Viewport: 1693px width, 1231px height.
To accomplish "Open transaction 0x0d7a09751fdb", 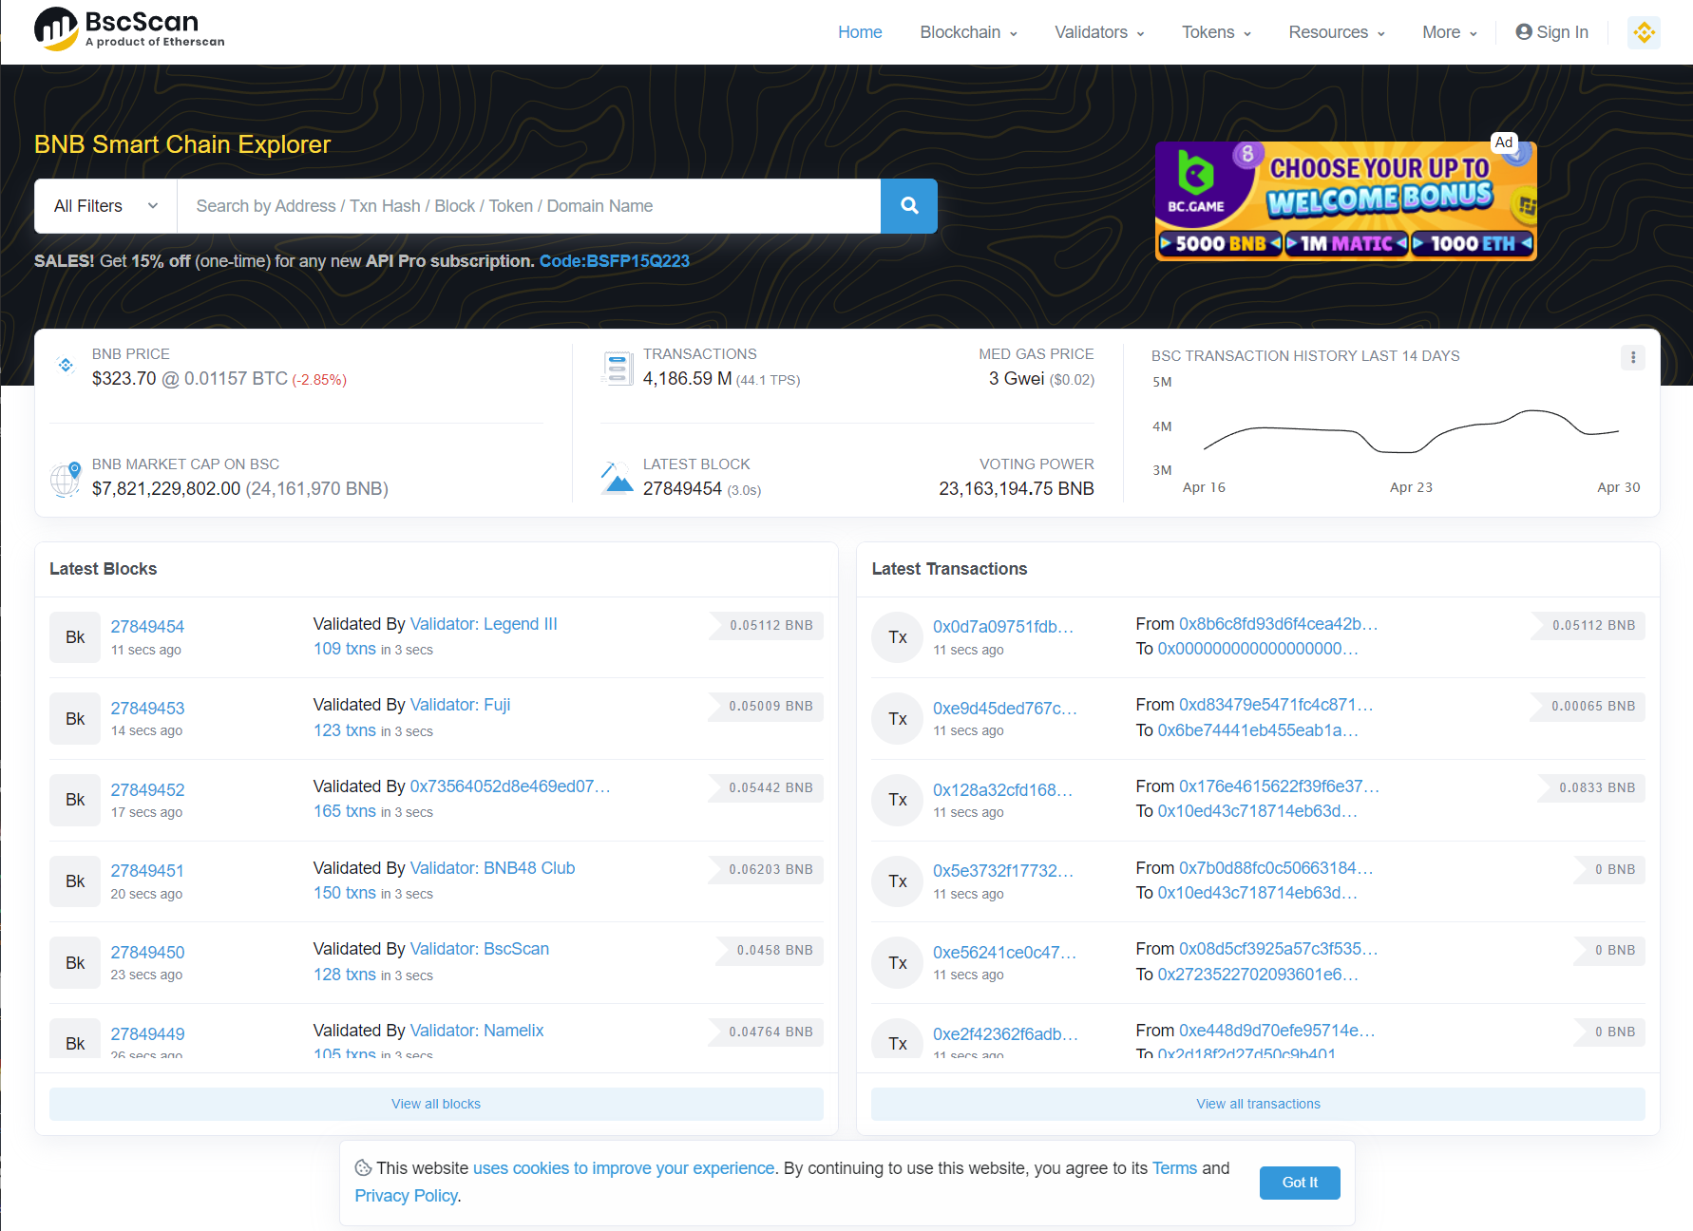I will [x=1003, y=627].
